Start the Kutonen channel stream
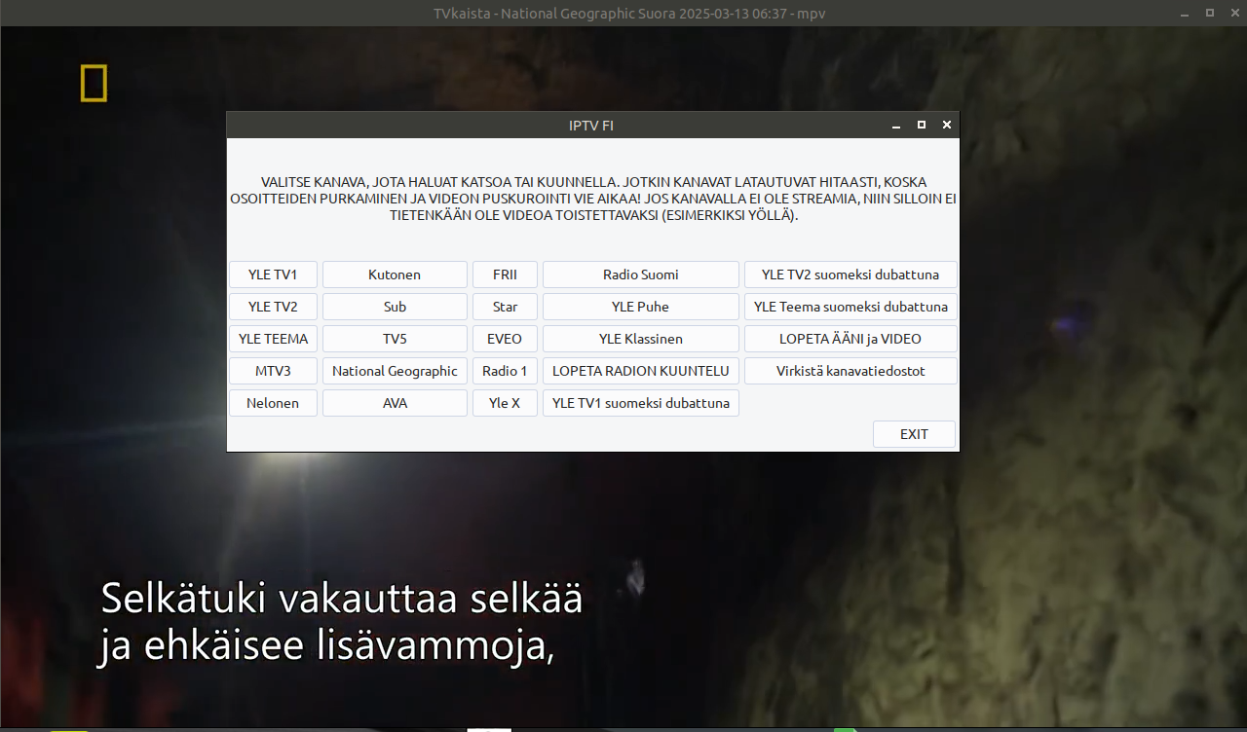The width and height of the screenshot is (1247, 732). [x=395, y=274]
